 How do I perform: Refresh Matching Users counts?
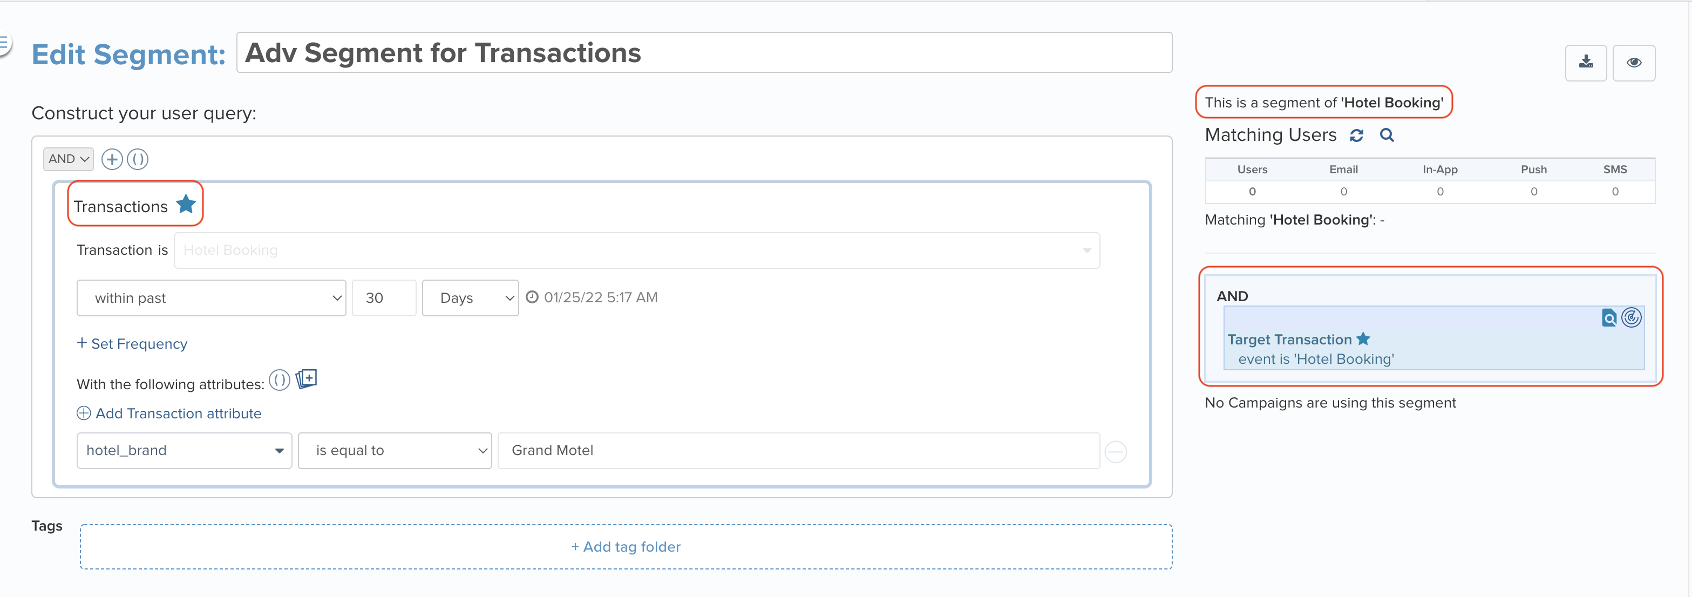(x=1356, y=135)
